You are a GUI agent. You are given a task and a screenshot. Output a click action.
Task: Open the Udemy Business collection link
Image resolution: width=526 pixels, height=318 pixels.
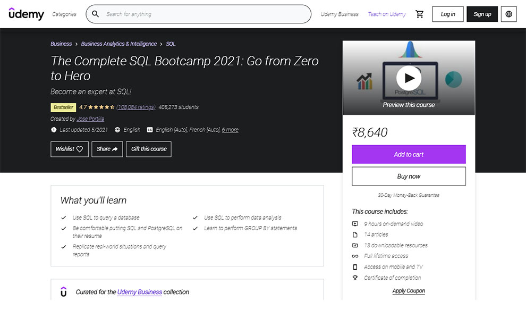140,292
